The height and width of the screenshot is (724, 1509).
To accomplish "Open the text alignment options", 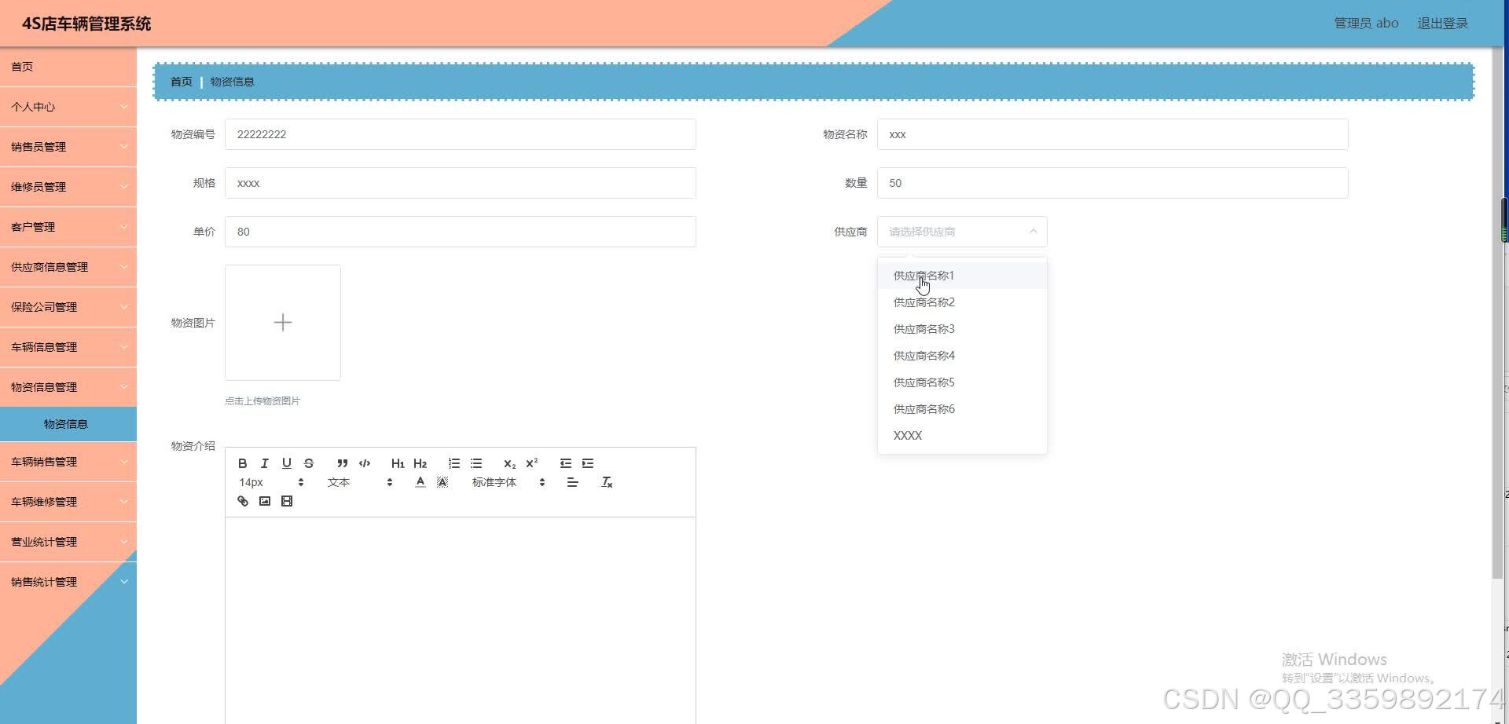I will pyautogui.click(x=572, y=482).
